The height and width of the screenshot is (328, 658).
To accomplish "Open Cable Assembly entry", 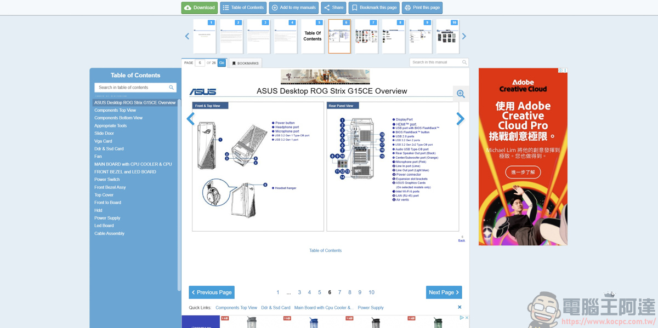I will point(110,233).
